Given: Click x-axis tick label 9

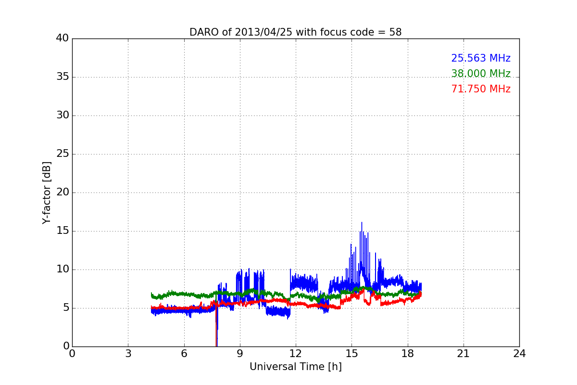Looking at the screenshot, I should [x=240, y=354].
